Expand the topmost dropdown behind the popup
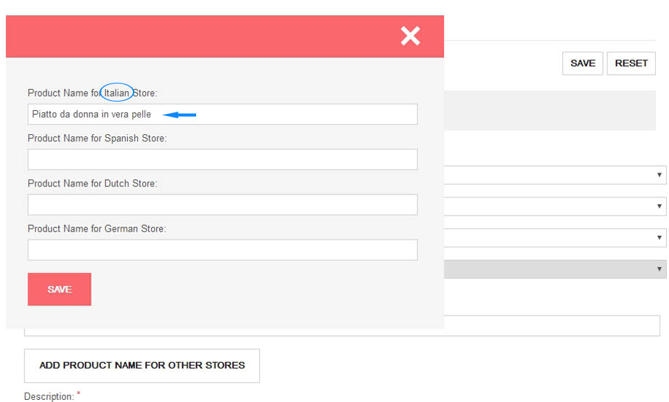The width and height of the screenshot is (669, 402). click(659, 175)
